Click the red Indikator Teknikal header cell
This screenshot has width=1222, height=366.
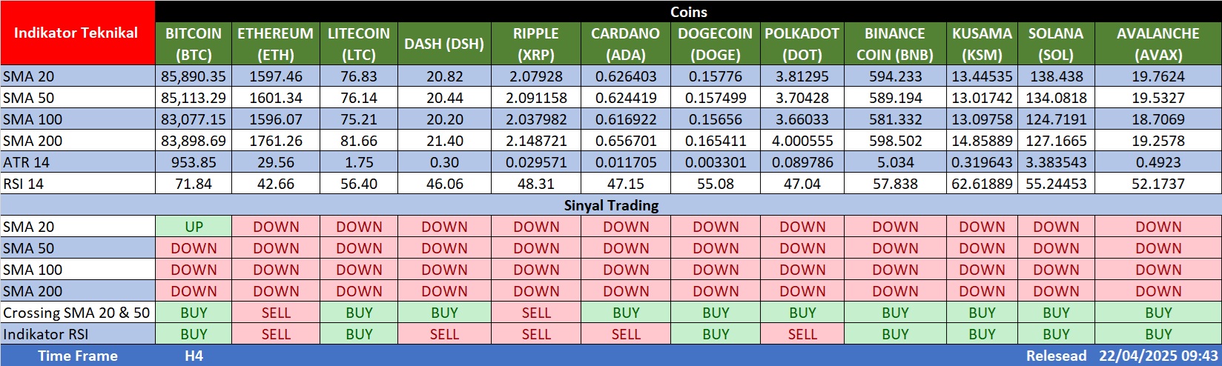point(76,33)
